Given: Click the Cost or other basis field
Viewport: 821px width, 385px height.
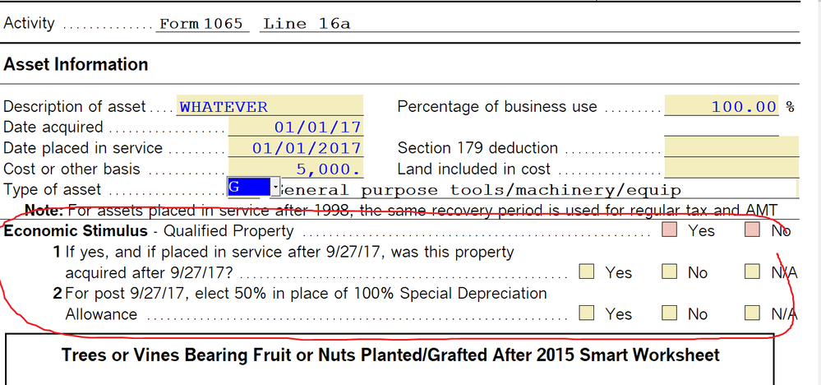Looking at the screenshot, I should [x=296, y=169].
